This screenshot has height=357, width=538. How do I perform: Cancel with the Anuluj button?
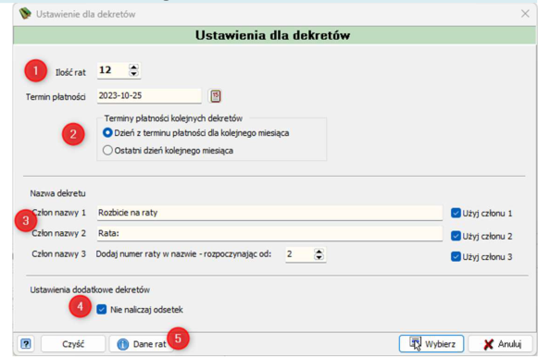pyautogui.click(x=501, y=344)
